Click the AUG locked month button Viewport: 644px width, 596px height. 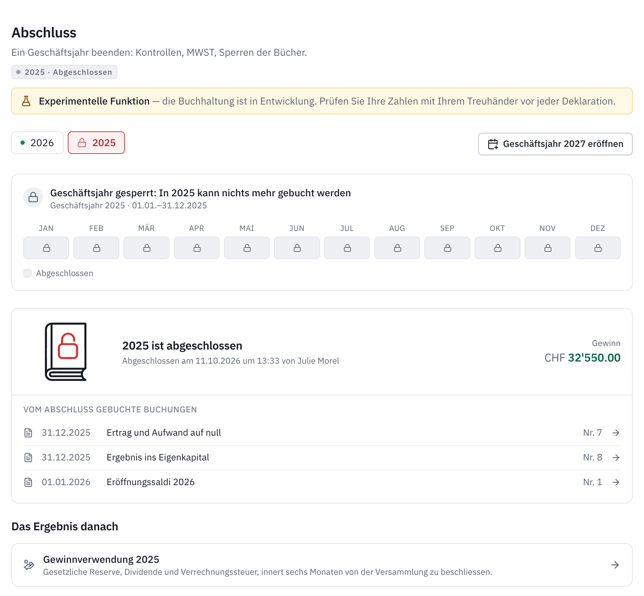tap(397, 248)
